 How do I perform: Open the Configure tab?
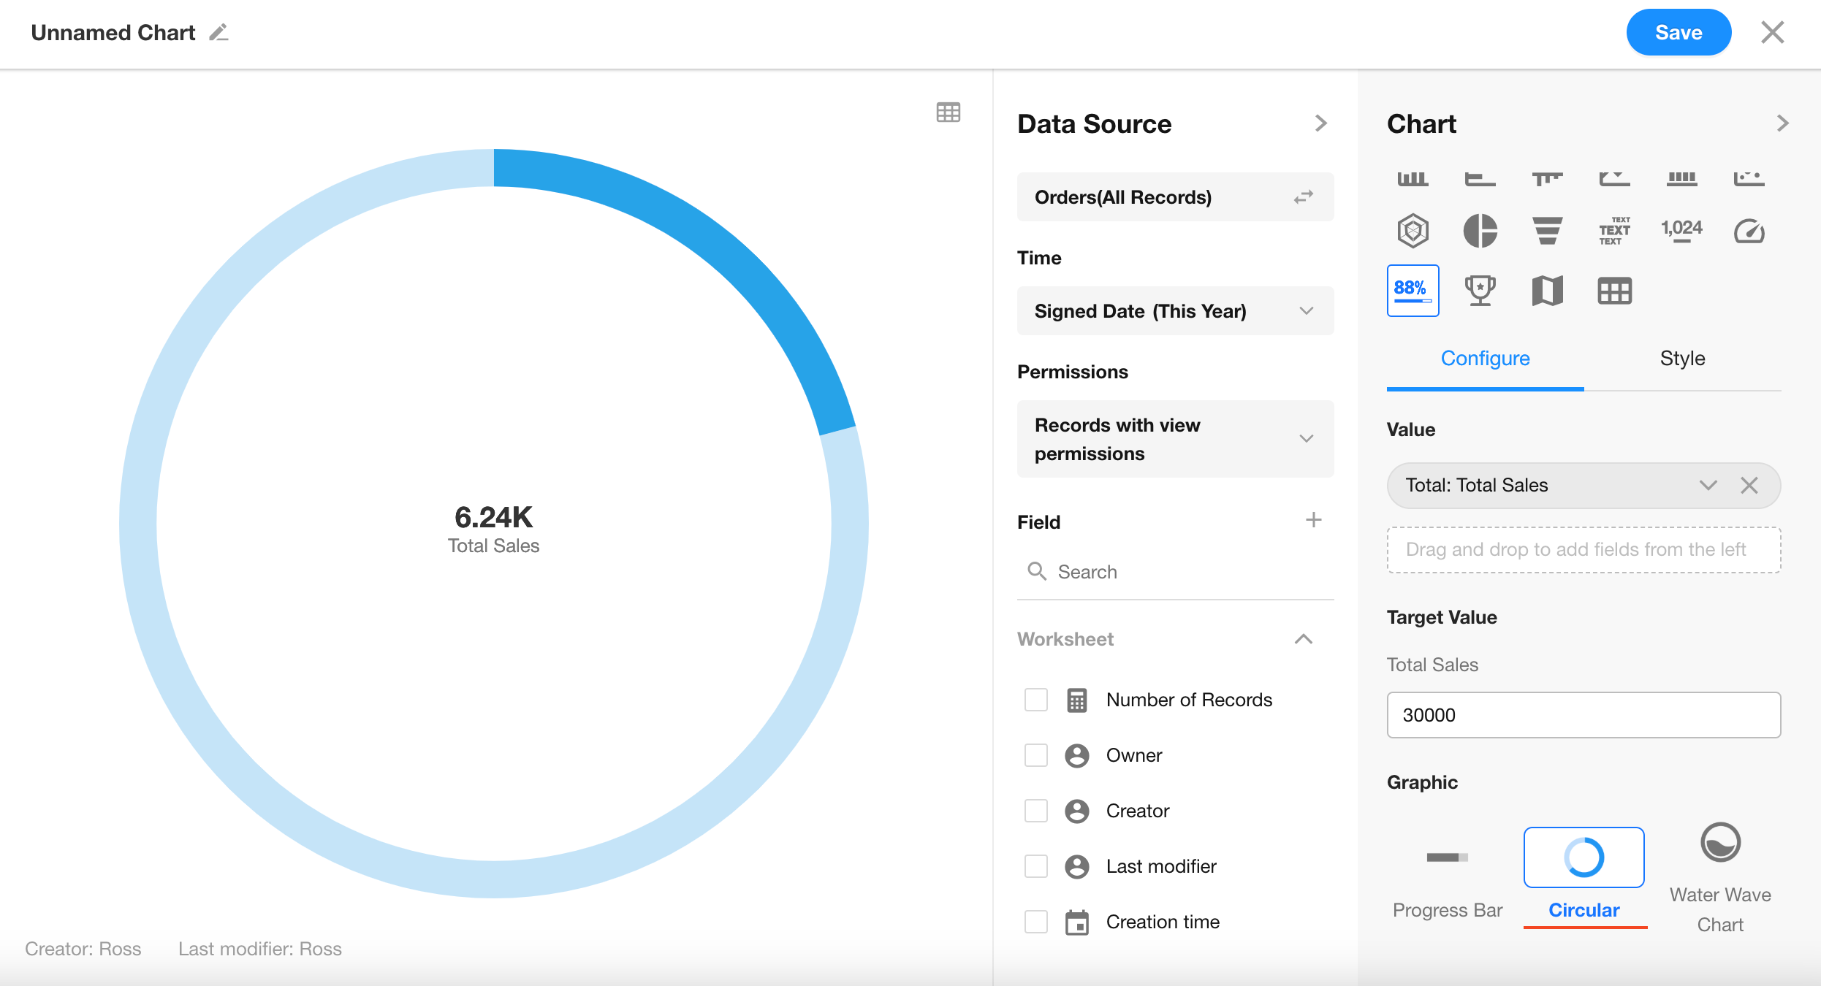1485,359
